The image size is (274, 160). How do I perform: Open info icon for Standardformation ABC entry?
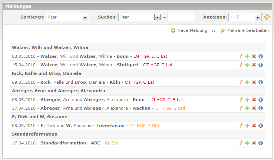point(261,143)
